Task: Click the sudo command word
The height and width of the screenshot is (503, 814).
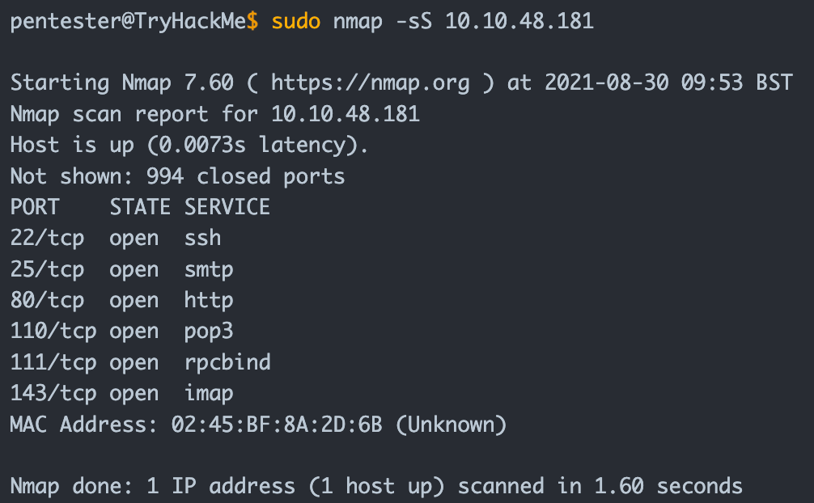Action: pyautogui.click(x=296, y=21)
